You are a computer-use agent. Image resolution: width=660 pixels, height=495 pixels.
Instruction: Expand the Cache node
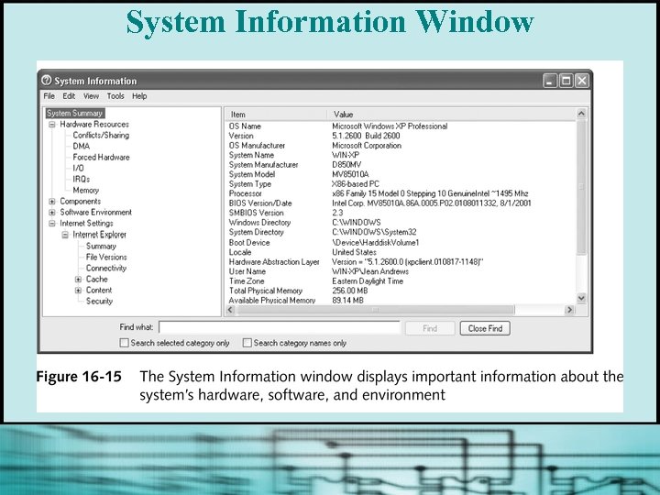tap(78, 280)
